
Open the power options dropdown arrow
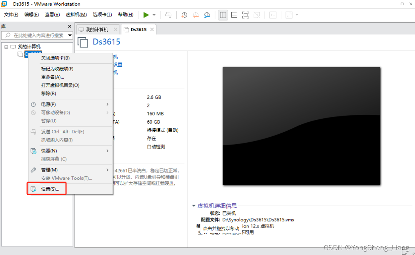point(154,15)
